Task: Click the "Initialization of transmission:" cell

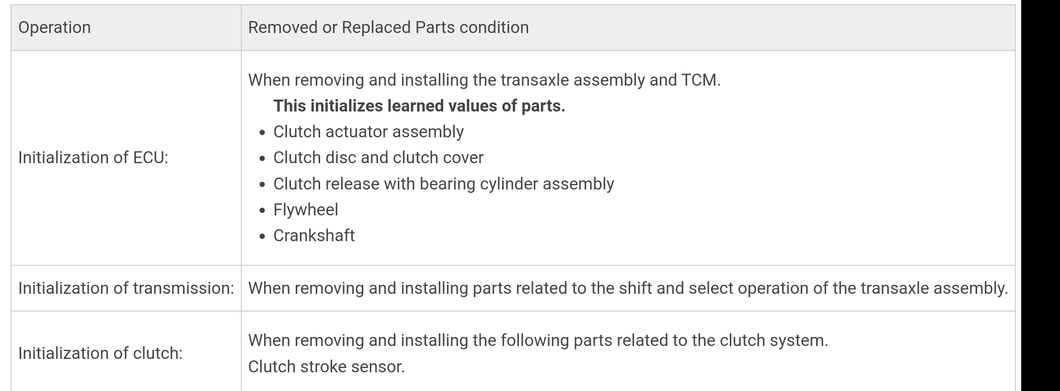Action: [x=126, y=288]
